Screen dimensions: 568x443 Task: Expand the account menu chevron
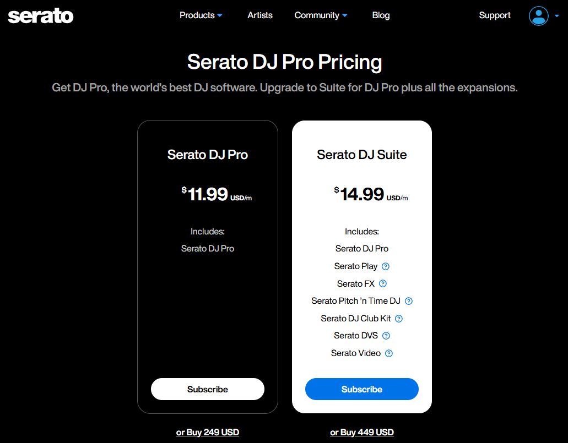click(x=557, y=17)
